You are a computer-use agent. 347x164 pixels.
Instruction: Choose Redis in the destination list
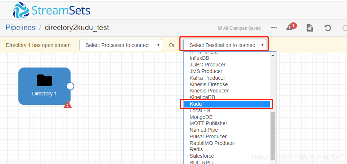[196, 149]
